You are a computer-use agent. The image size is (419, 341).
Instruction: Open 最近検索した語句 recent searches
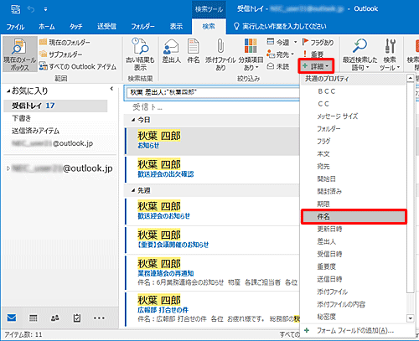[360, 54]
